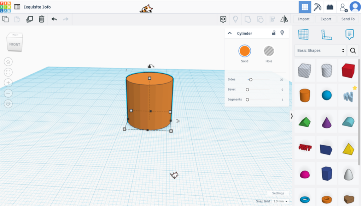Toggle the lock on Cylinder shape

274,33
